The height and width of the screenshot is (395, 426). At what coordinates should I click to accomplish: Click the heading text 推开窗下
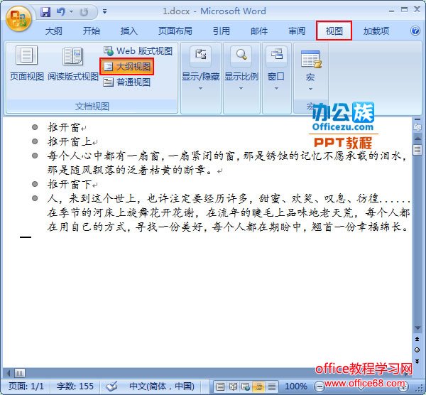pyautogui.click(x=70, y=184)
